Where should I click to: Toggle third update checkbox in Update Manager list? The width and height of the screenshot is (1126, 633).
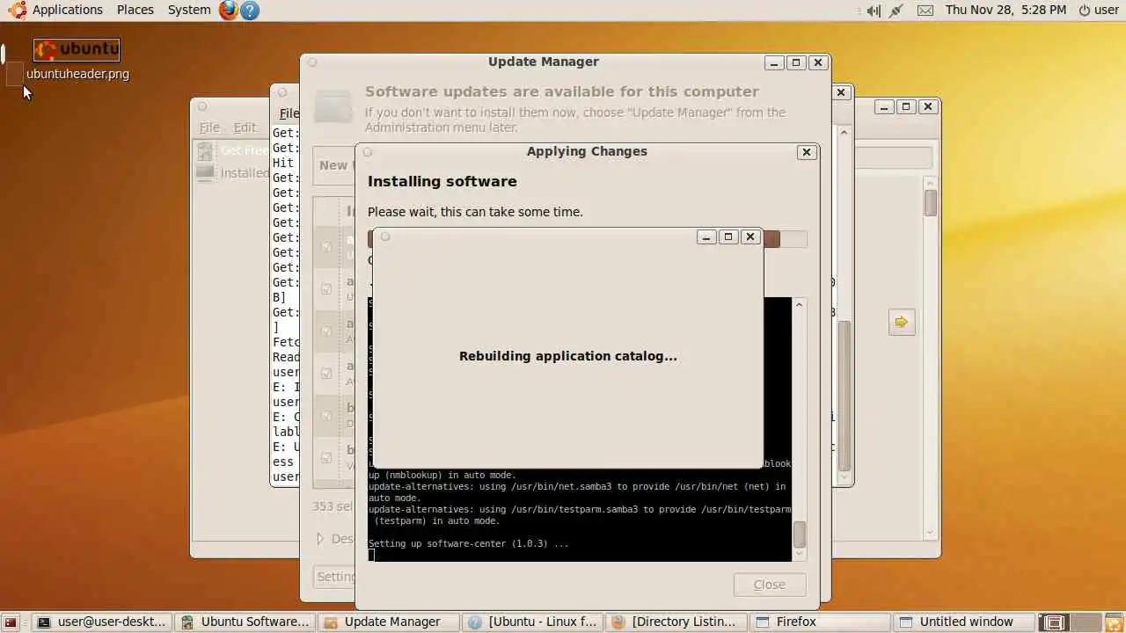click(x=326, y=331)
